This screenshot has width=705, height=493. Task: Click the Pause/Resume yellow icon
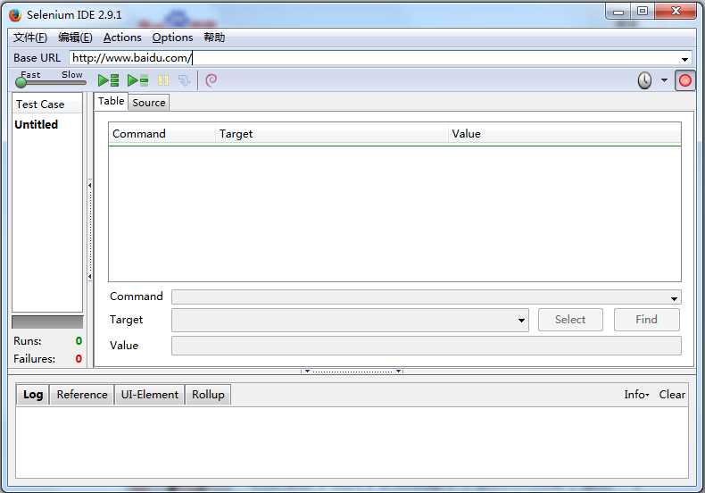[163, 80]
